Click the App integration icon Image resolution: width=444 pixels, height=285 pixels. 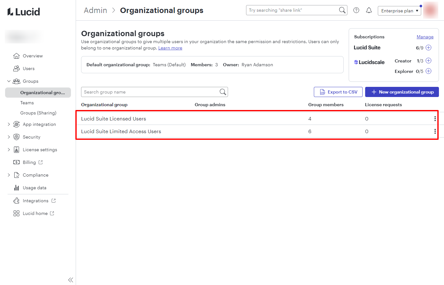(x=16, y=124)
